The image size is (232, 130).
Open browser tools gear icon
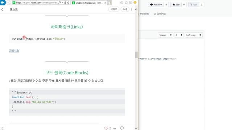click(x=130, y=3)
